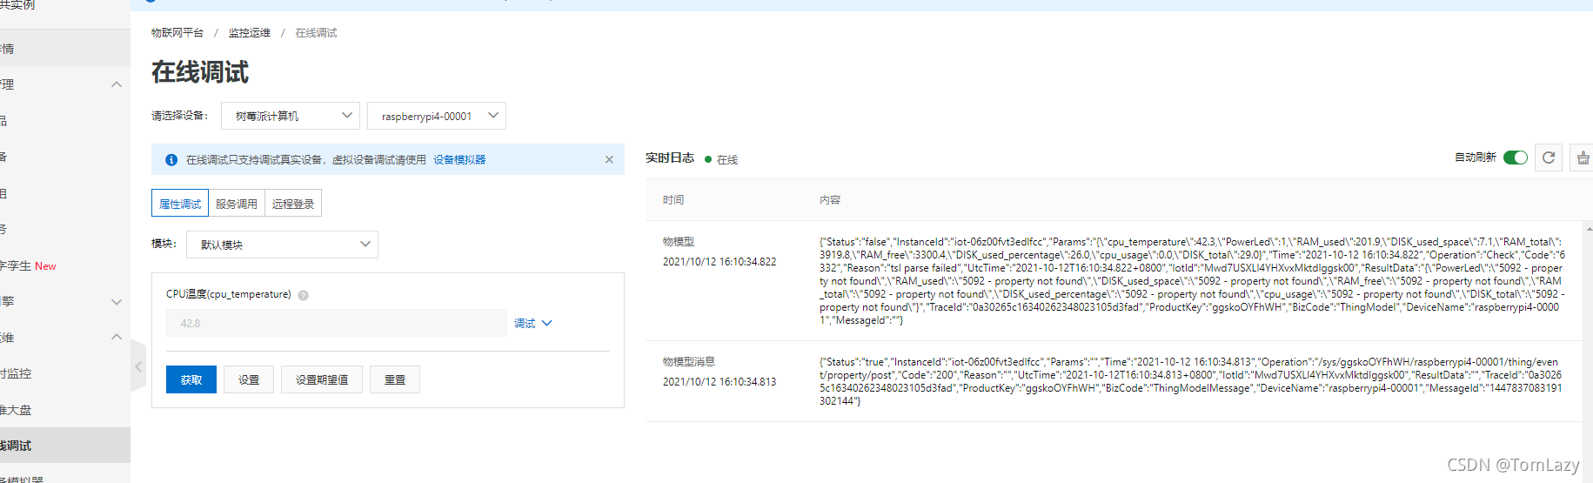Open the 设备模拟器 link

(x=459, y=160)
